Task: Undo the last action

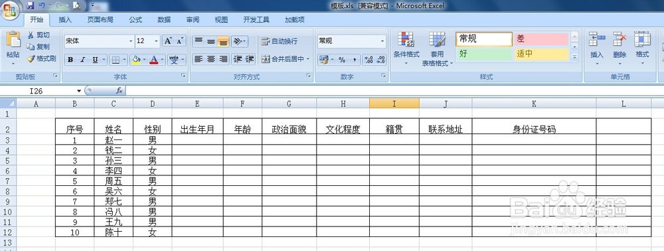Action: 41,5
